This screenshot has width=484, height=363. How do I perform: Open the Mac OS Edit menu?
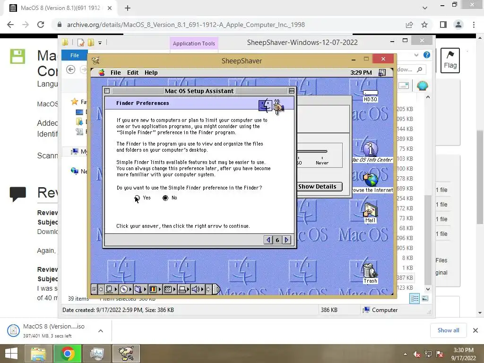pyautogui.click(x=133, y=72)
